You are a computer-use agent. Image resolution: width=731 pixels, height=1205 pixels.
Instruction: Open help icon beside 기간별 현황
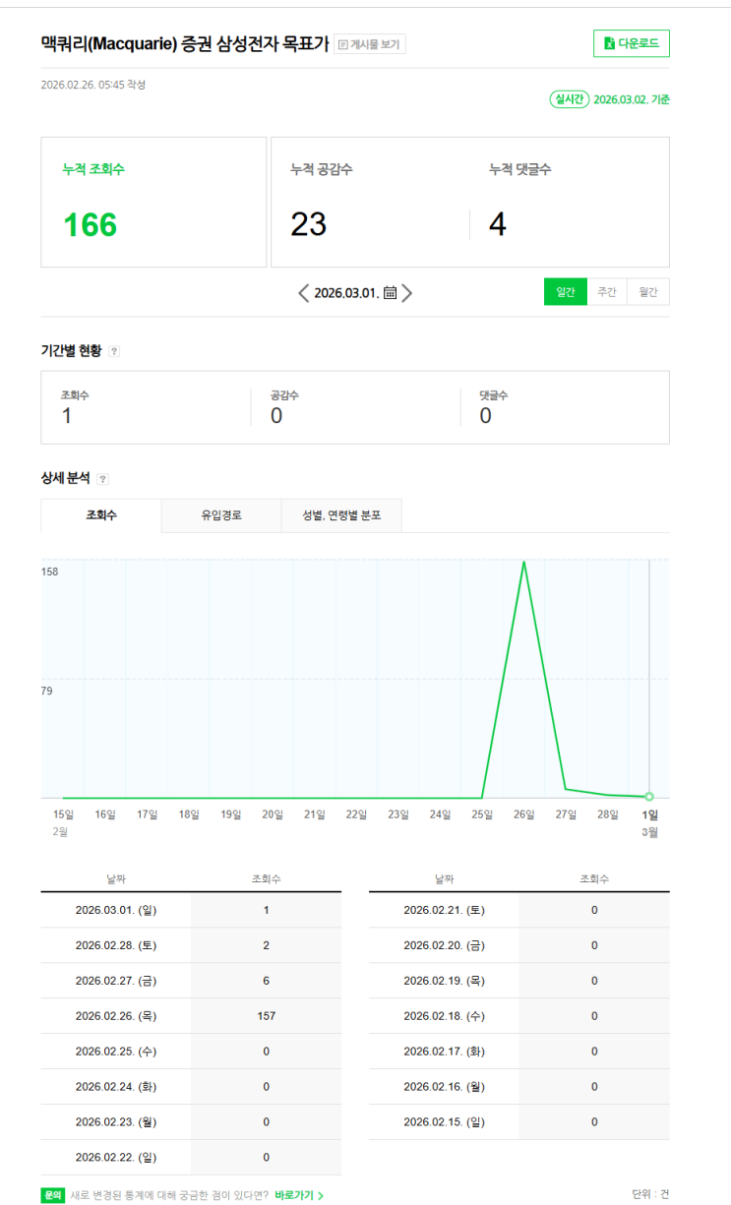coord(114,351)
